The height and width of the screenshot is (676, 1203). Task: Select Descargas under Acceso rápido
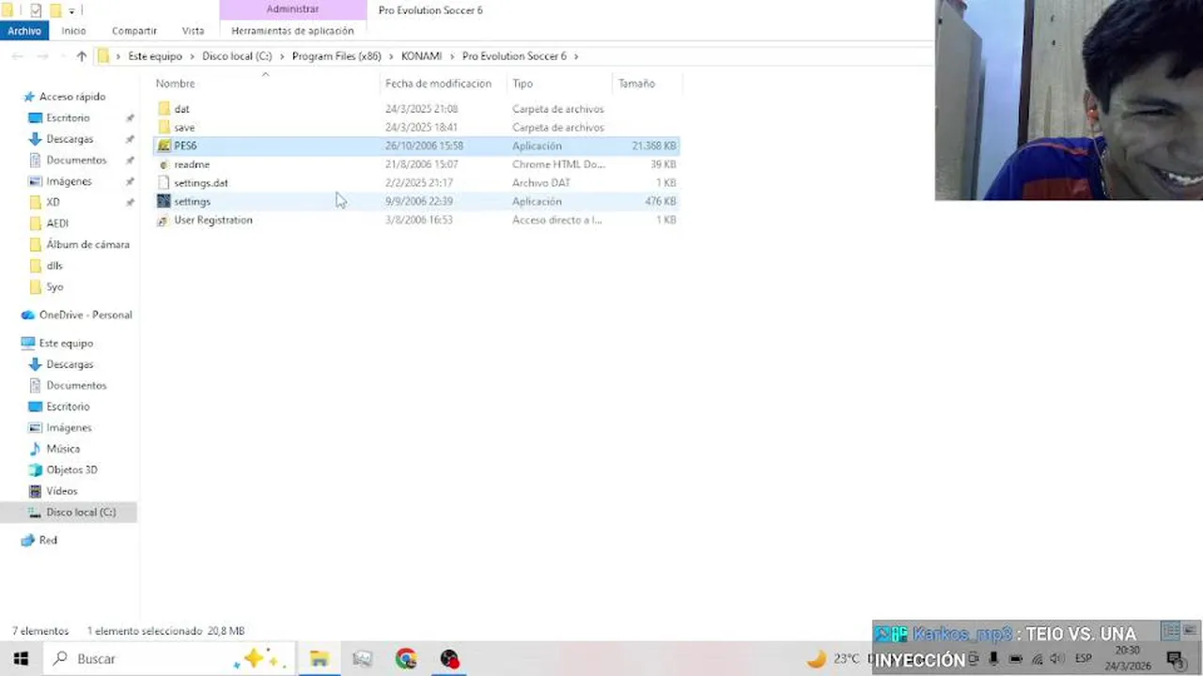[70, 139]
